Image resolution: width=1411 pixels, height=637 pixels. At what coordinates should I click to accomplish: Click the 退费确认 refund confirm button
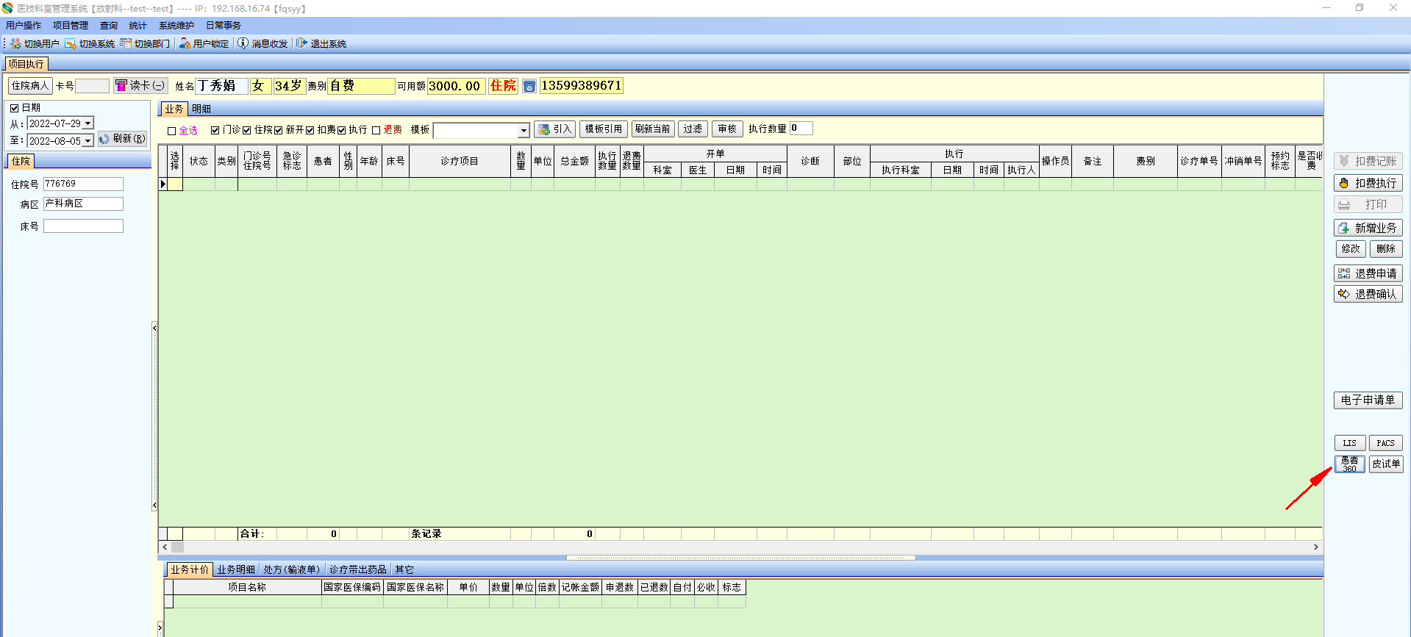point(1368,294)
